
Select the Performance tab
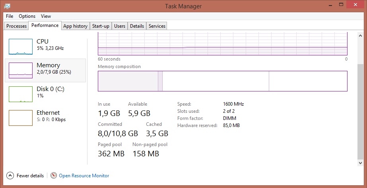[x=45, y=25]
